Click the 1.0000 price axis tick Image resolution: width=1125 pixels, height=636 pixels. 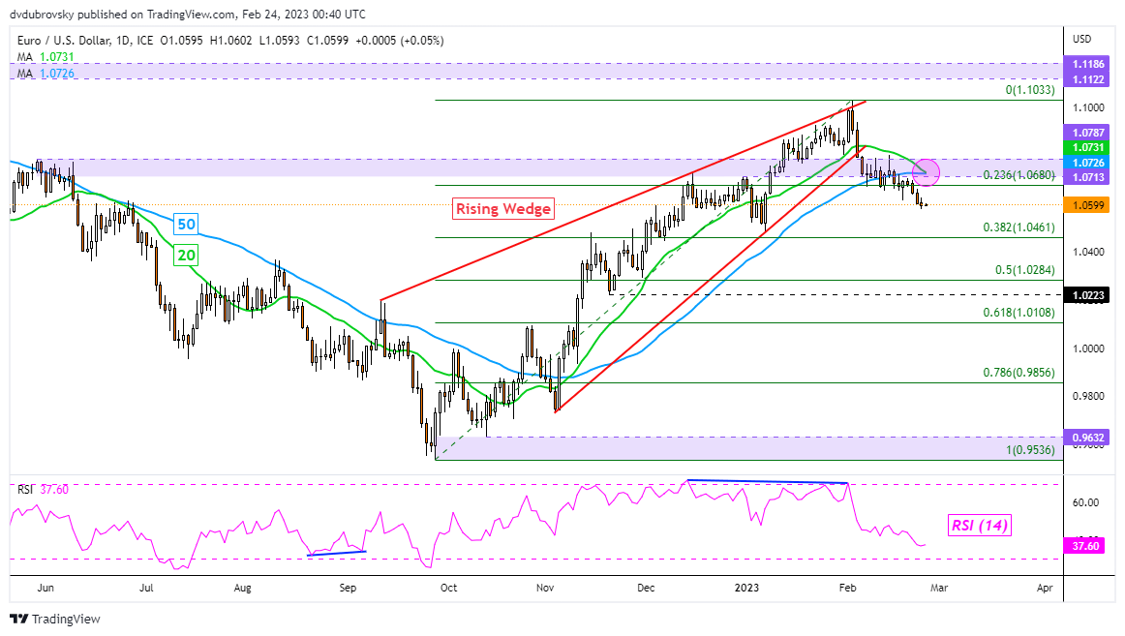tap(1088, 348)
